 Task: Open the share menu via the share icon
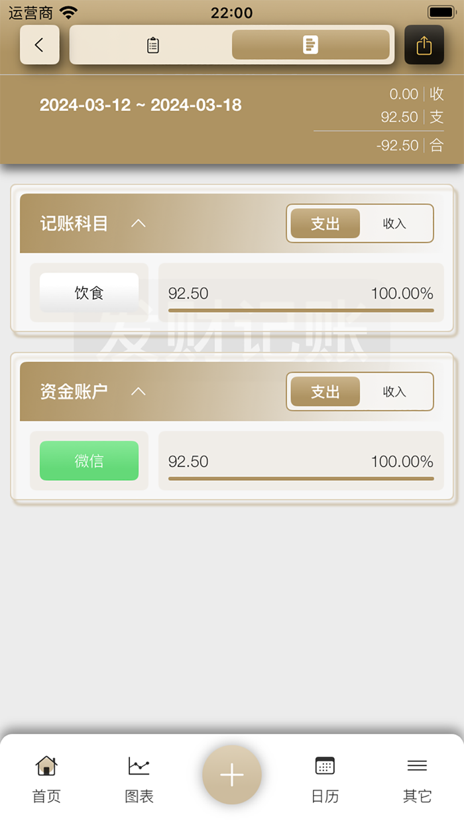(424, 44)
